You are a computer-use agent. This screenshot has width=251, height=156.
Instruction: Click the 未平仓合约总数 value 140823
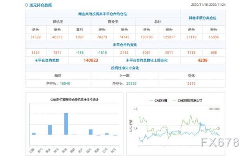click(x=91, y=60)
